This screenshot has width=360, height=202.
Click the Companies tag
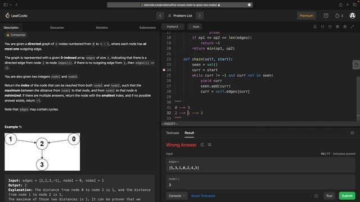tap(16, 35)
